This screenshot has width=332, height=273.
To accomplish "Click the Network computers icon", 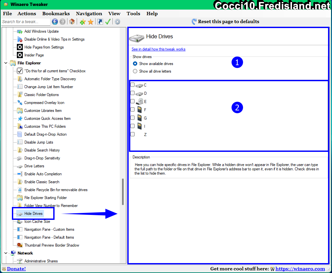I will (13, 253).
